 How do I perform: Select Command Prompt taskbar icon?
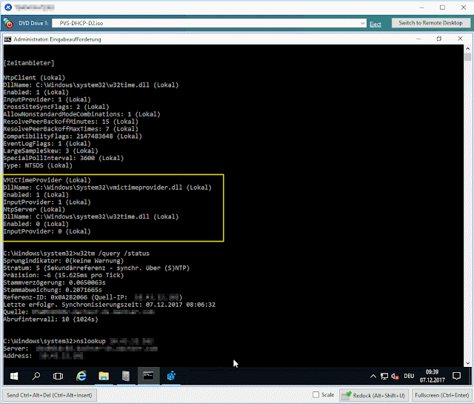148,376
